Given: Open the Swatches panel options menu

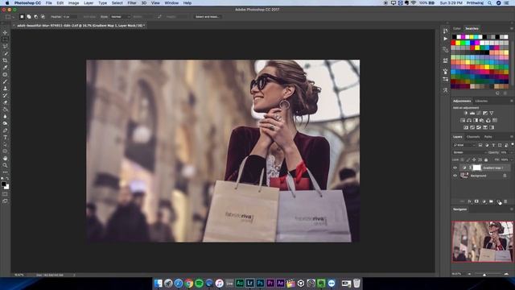Looking at the screenshot, I should pyautogui.click(x=512, y=29).
